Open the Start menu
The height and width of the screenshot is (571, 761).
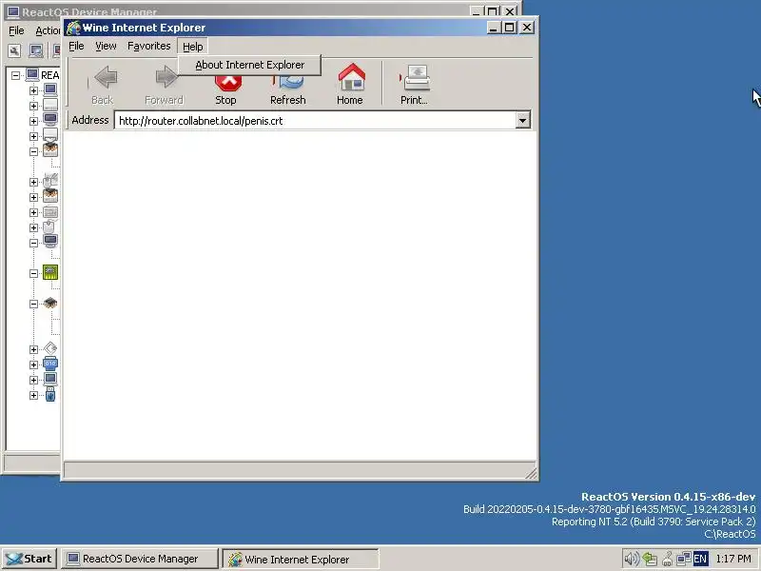pyautogui.click(x=29, y=559)
